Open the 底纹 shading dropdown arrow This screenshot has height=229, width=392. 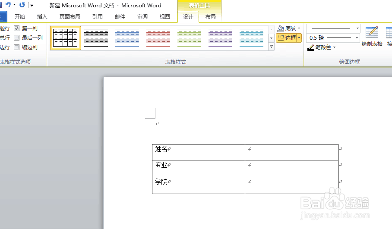pyautogui.click(x=299, y=28)
